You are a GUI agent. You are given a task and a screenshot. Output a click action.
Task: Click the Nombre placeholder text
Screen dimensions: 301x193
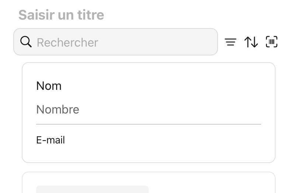click(58, 110)
